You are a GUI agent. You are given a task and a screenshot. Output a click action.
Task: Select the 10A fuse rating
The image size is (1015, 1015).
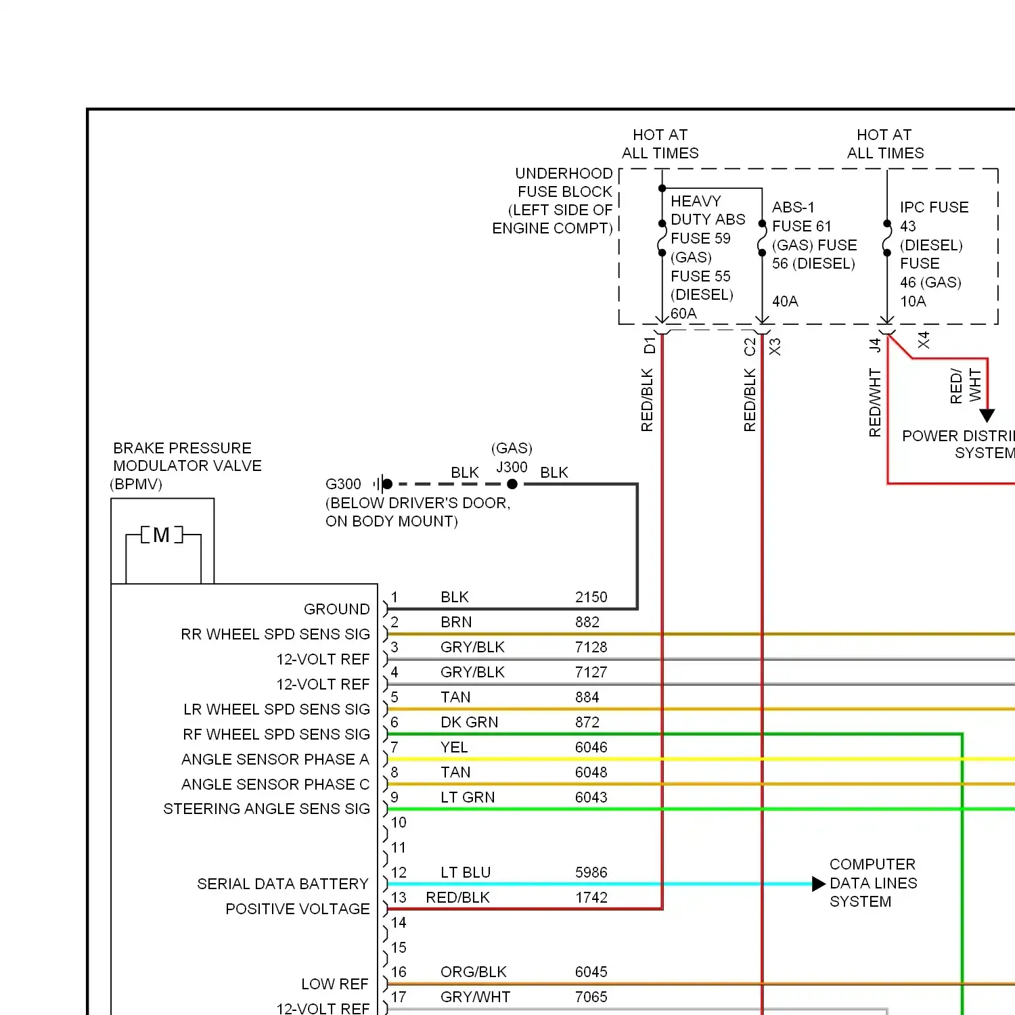pos(913,302)
